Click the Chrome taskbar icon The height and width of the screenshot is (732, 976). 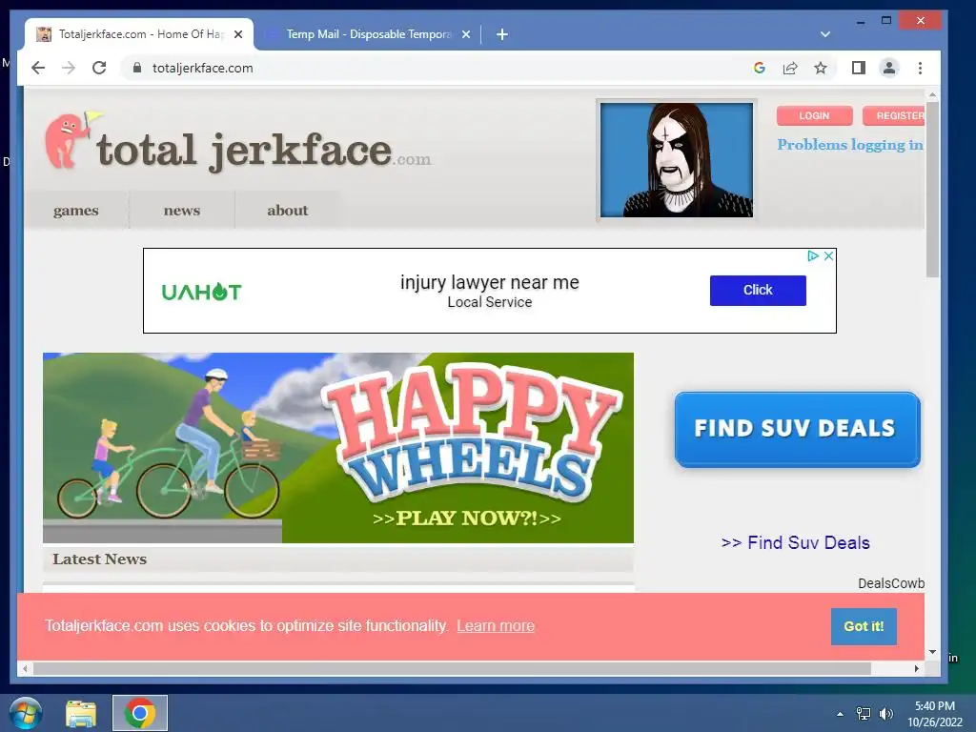pyautogui.click(x=140, y=713)
